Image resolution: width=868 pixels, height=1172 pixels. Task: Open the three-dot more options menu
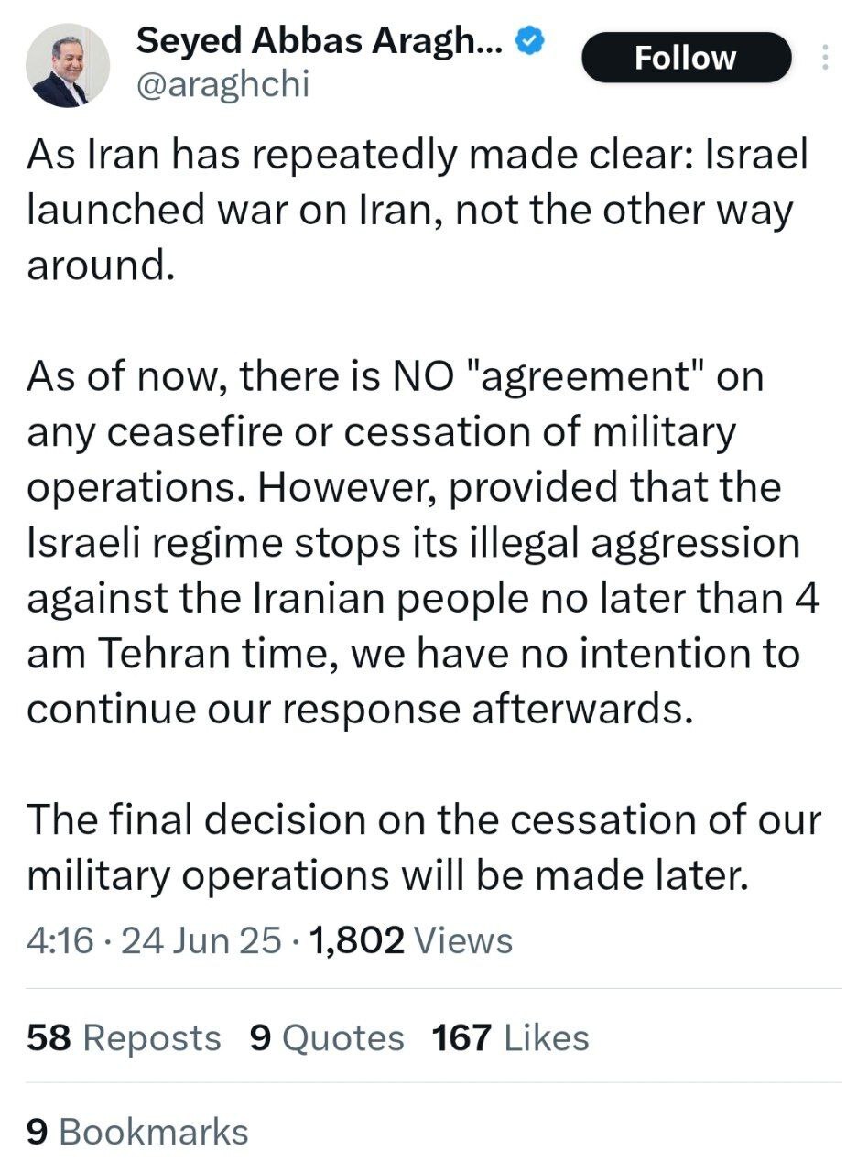824,58
